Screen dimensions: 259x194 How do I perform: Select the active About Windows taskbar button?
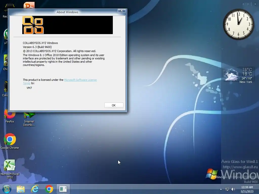coord(63,189)
